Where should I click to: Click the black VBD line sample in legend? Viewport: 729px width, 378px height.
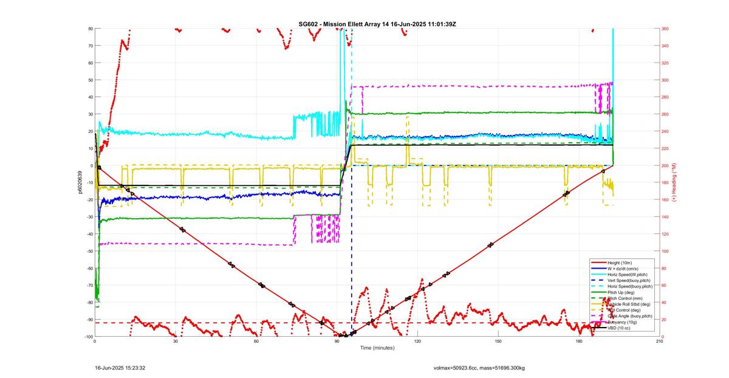[598, 328]
